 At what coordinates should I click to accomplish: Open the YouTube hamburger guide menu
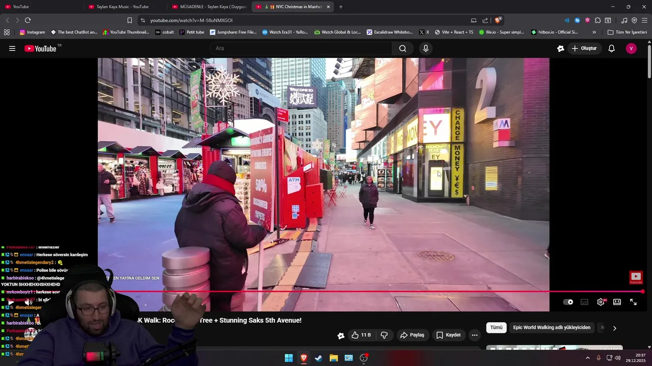pos(12,49)
